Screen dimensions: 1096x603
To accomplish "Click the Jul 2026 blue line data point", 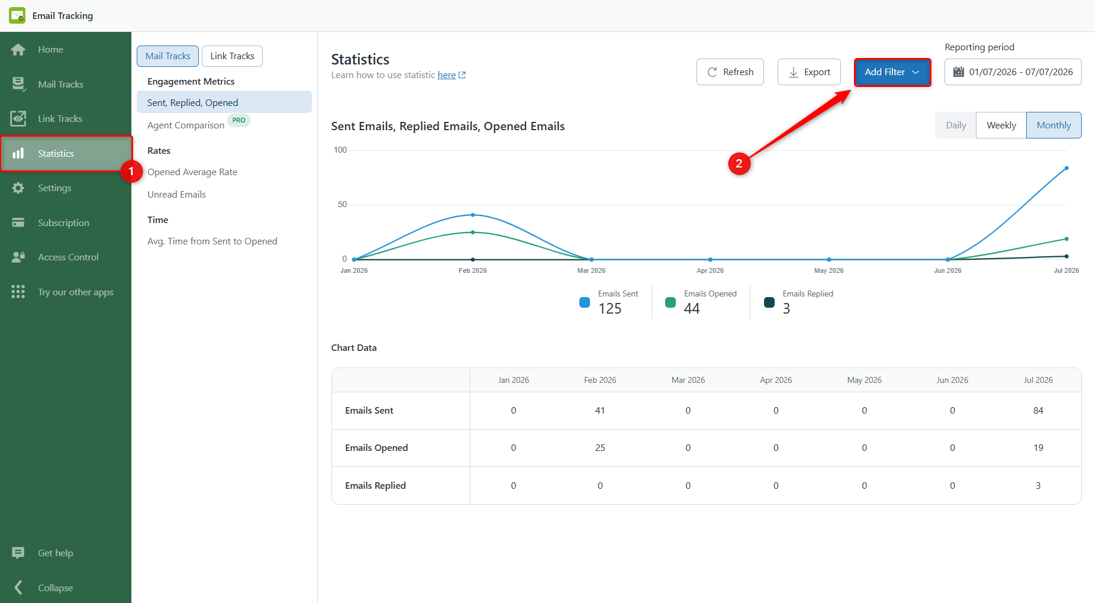I will [x=1066, y=168].
